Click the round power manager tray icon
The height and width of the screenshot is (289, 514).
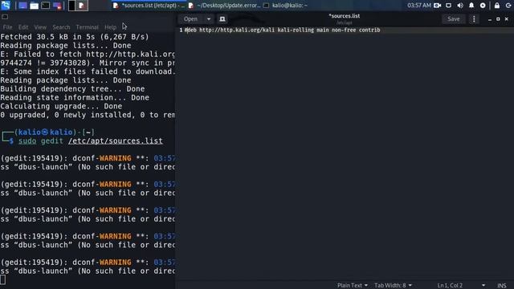[483, 6]
